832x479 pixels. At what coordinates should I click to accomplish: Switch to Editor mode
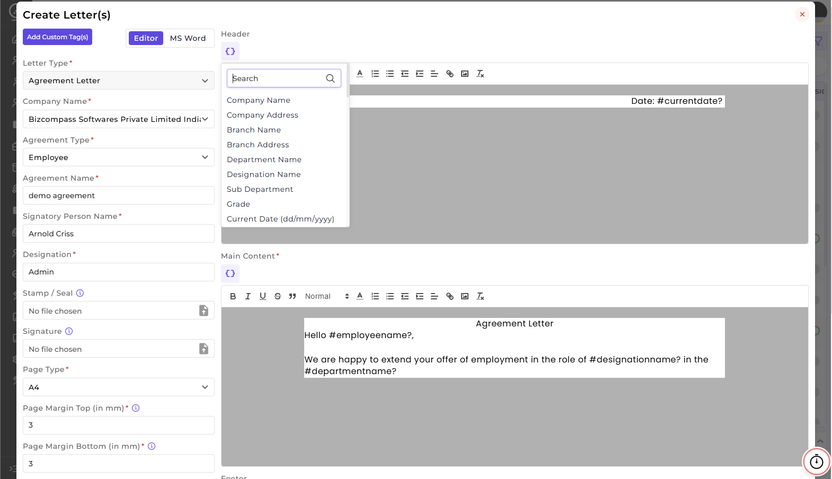click(x=146, y=38)
